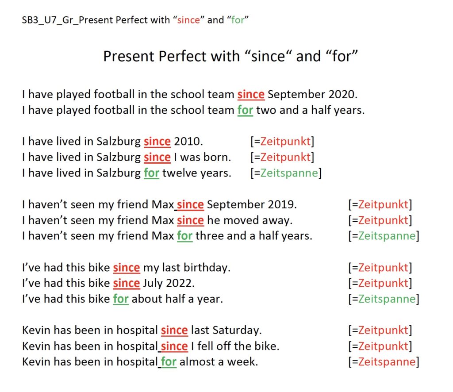Click "since" before last Saturday
453x392 pixels.
(174, 330)
